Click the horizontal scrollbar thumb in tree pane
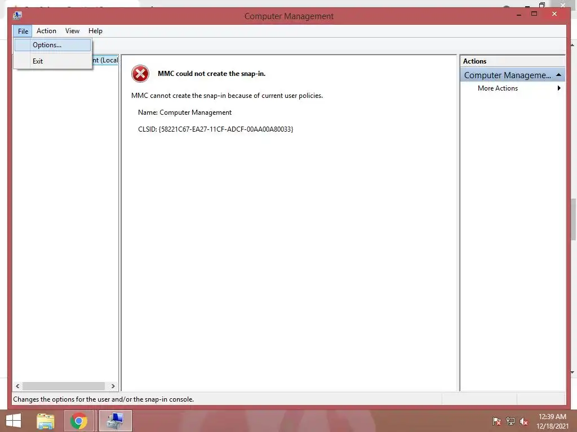Screen dimensions: 577x432 [x=64, y=386]
